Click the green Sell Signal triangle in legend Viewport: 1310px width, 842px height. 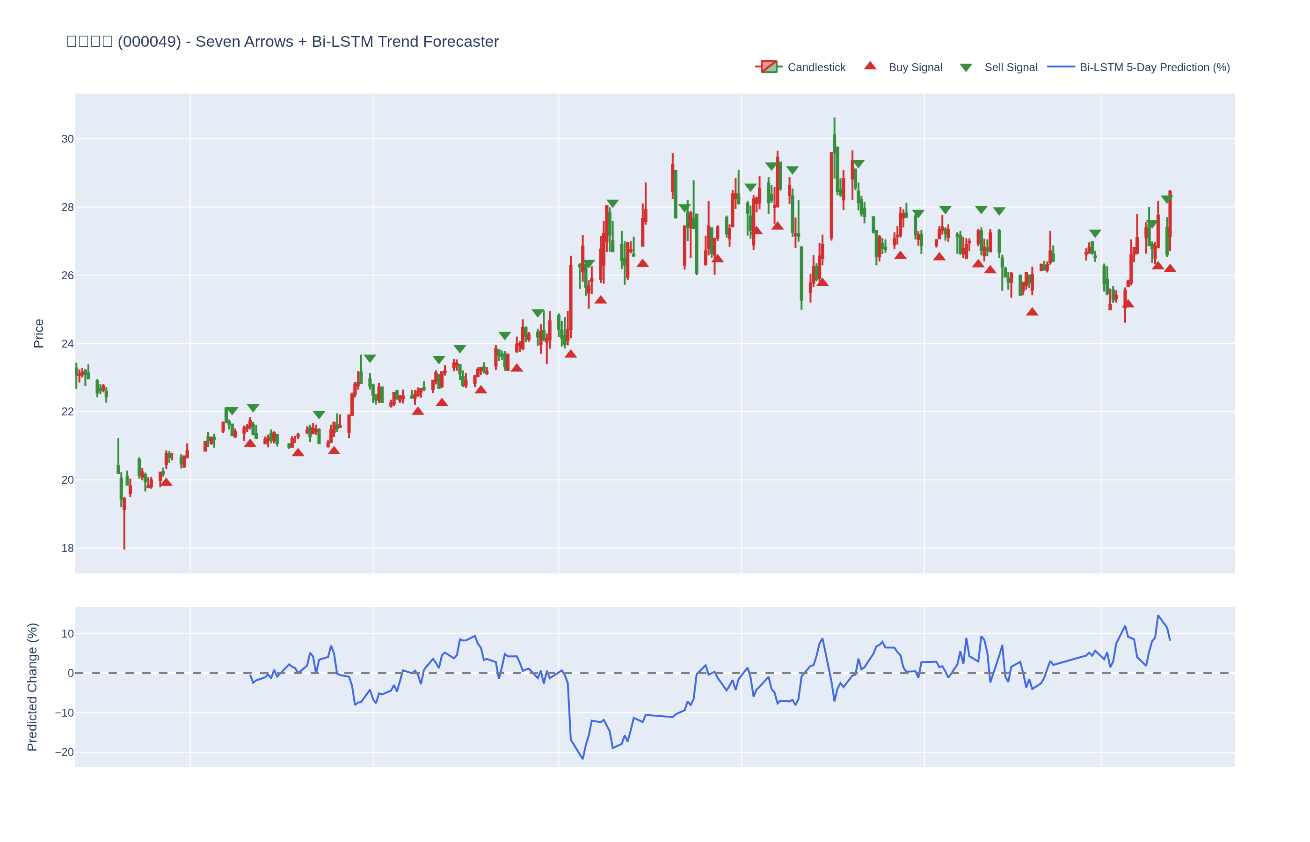966,67
